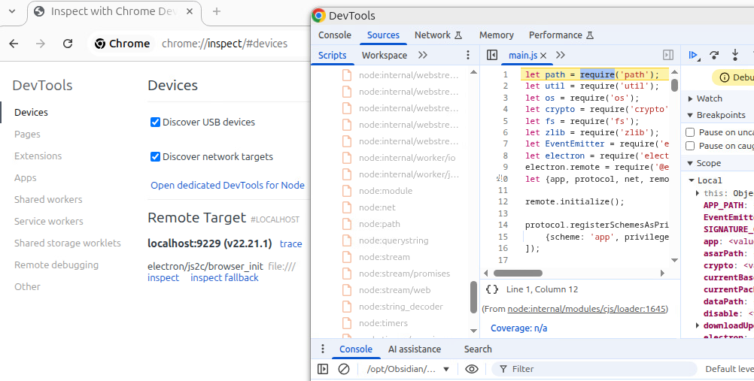The height and width of the screenshot is (381, 754).
Task: Show the console sidebar
Action: (x=323, y=369)
